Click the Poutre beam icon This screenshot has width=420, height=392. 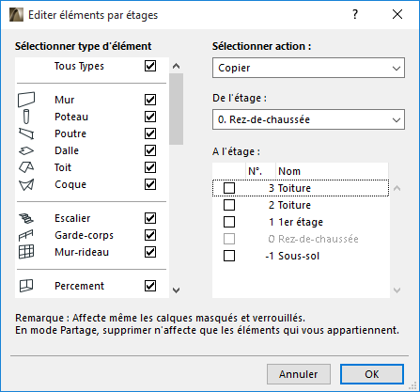coord(26,133)
